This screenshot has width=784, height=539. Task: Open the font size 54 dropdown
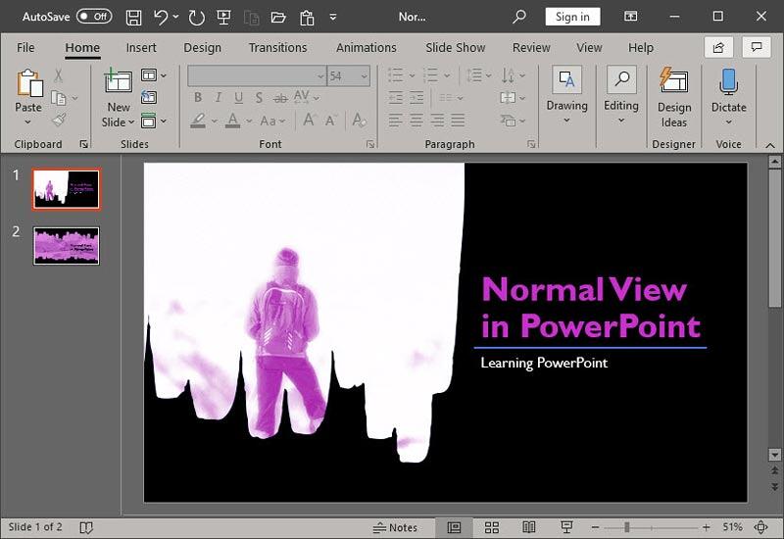[x=364, y=76]
